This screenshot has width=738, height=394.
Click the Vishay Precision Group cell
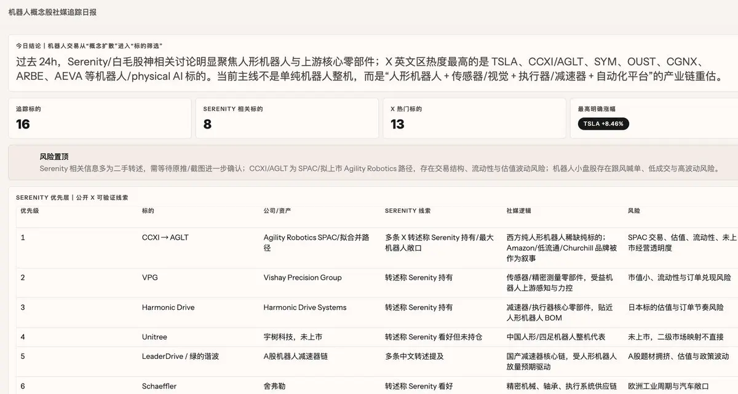(x=303, y=277)
